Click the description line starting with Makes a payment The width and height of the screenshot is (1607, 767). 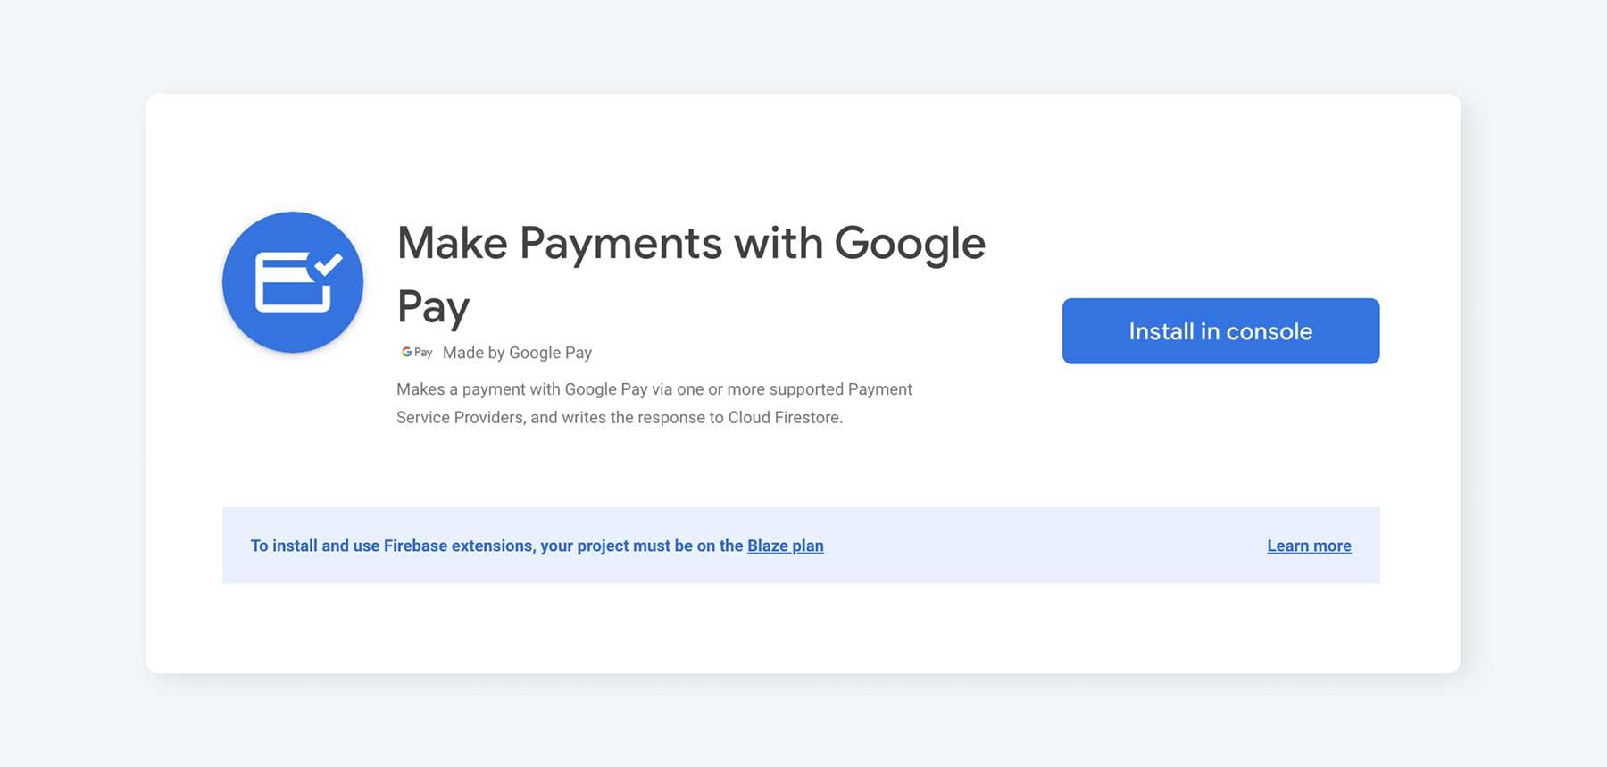click(654, 389)
